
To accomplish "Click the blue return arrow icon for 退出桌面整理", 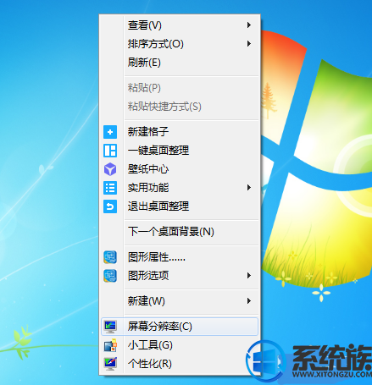I will tap(110, 206).
